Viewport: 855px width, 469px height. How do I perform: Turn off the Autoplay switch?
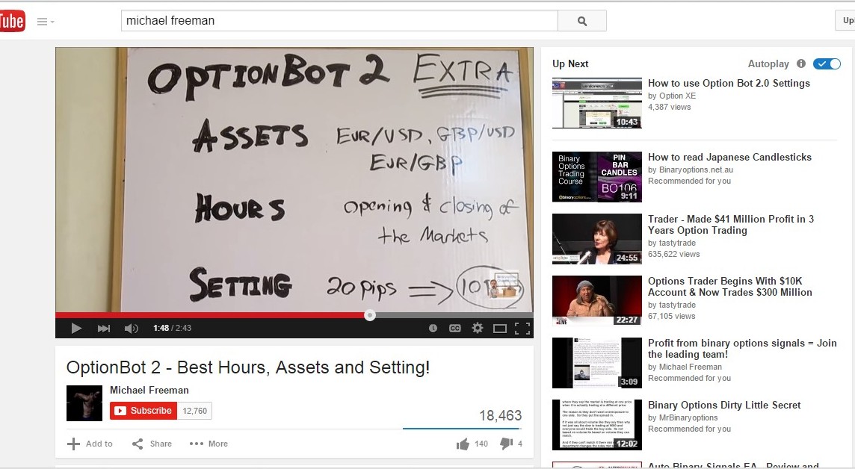[x=827, y=63]
